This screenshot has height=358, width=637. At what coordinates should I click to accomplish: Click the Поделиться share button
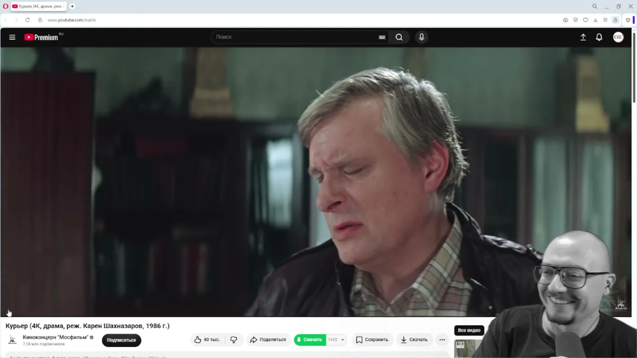(x=268, y=340)
